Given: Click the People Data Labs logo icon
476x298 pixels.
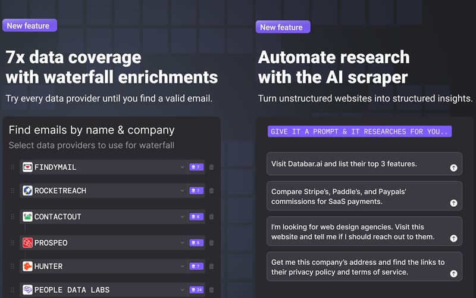Looking at the screenshot, I should pos(27,290).
